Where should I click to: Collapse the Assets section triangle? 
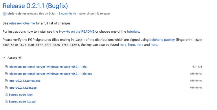pos(4,58)
